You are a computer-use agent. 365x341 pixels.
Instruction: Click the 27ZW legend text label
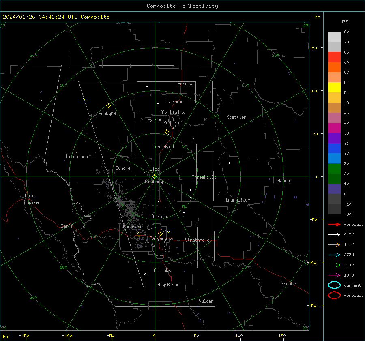tap(349, 255)
